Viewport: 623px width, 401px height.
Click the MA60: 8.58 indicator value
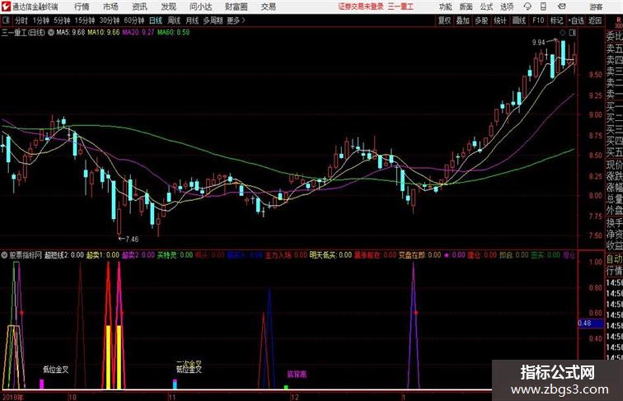tap(173, 32)
